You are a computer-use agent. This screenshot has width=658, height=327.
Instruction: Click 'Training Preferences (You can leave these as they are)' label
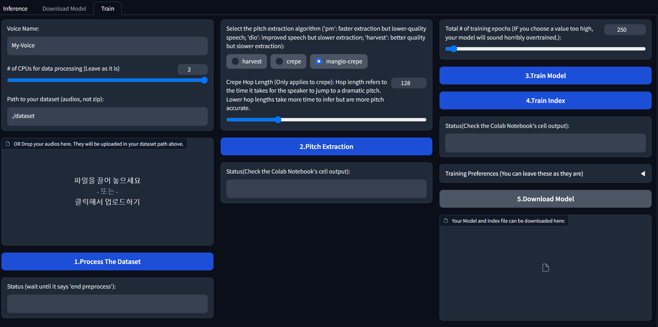click(514, 174)
